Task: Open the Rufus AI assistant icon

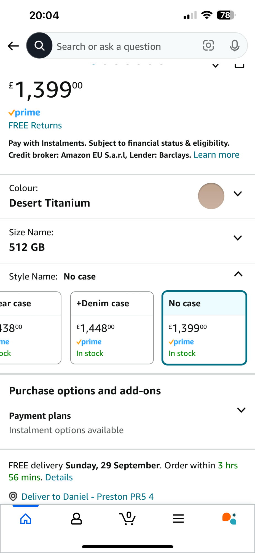Action: [x=229, y=519]
